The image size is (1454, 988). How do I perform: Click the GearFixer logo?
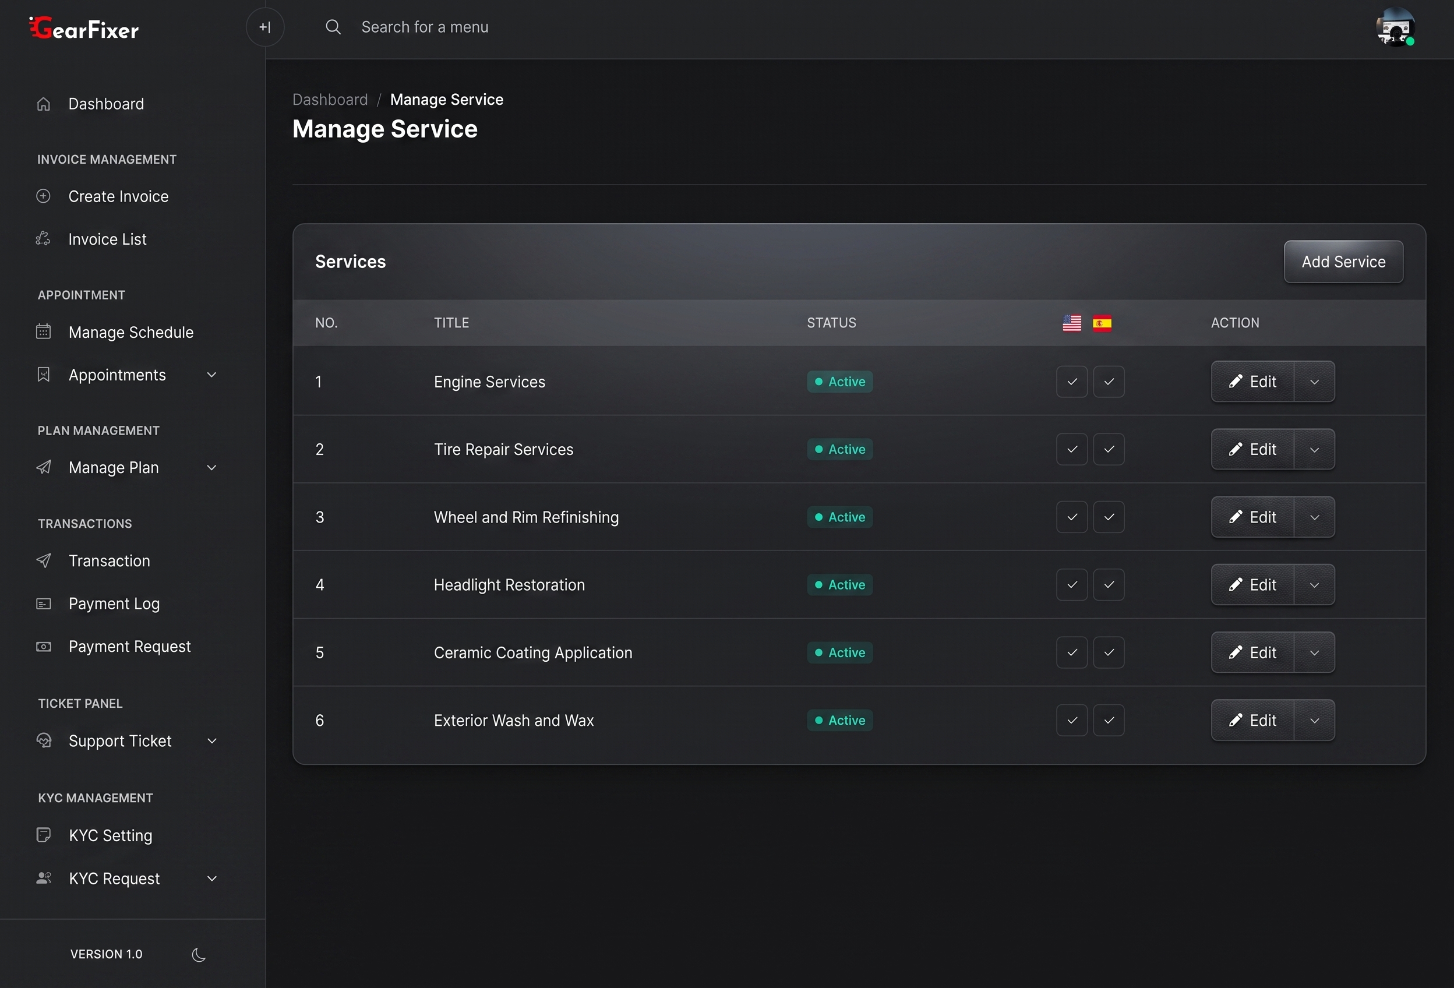click(x=84, y=28)
